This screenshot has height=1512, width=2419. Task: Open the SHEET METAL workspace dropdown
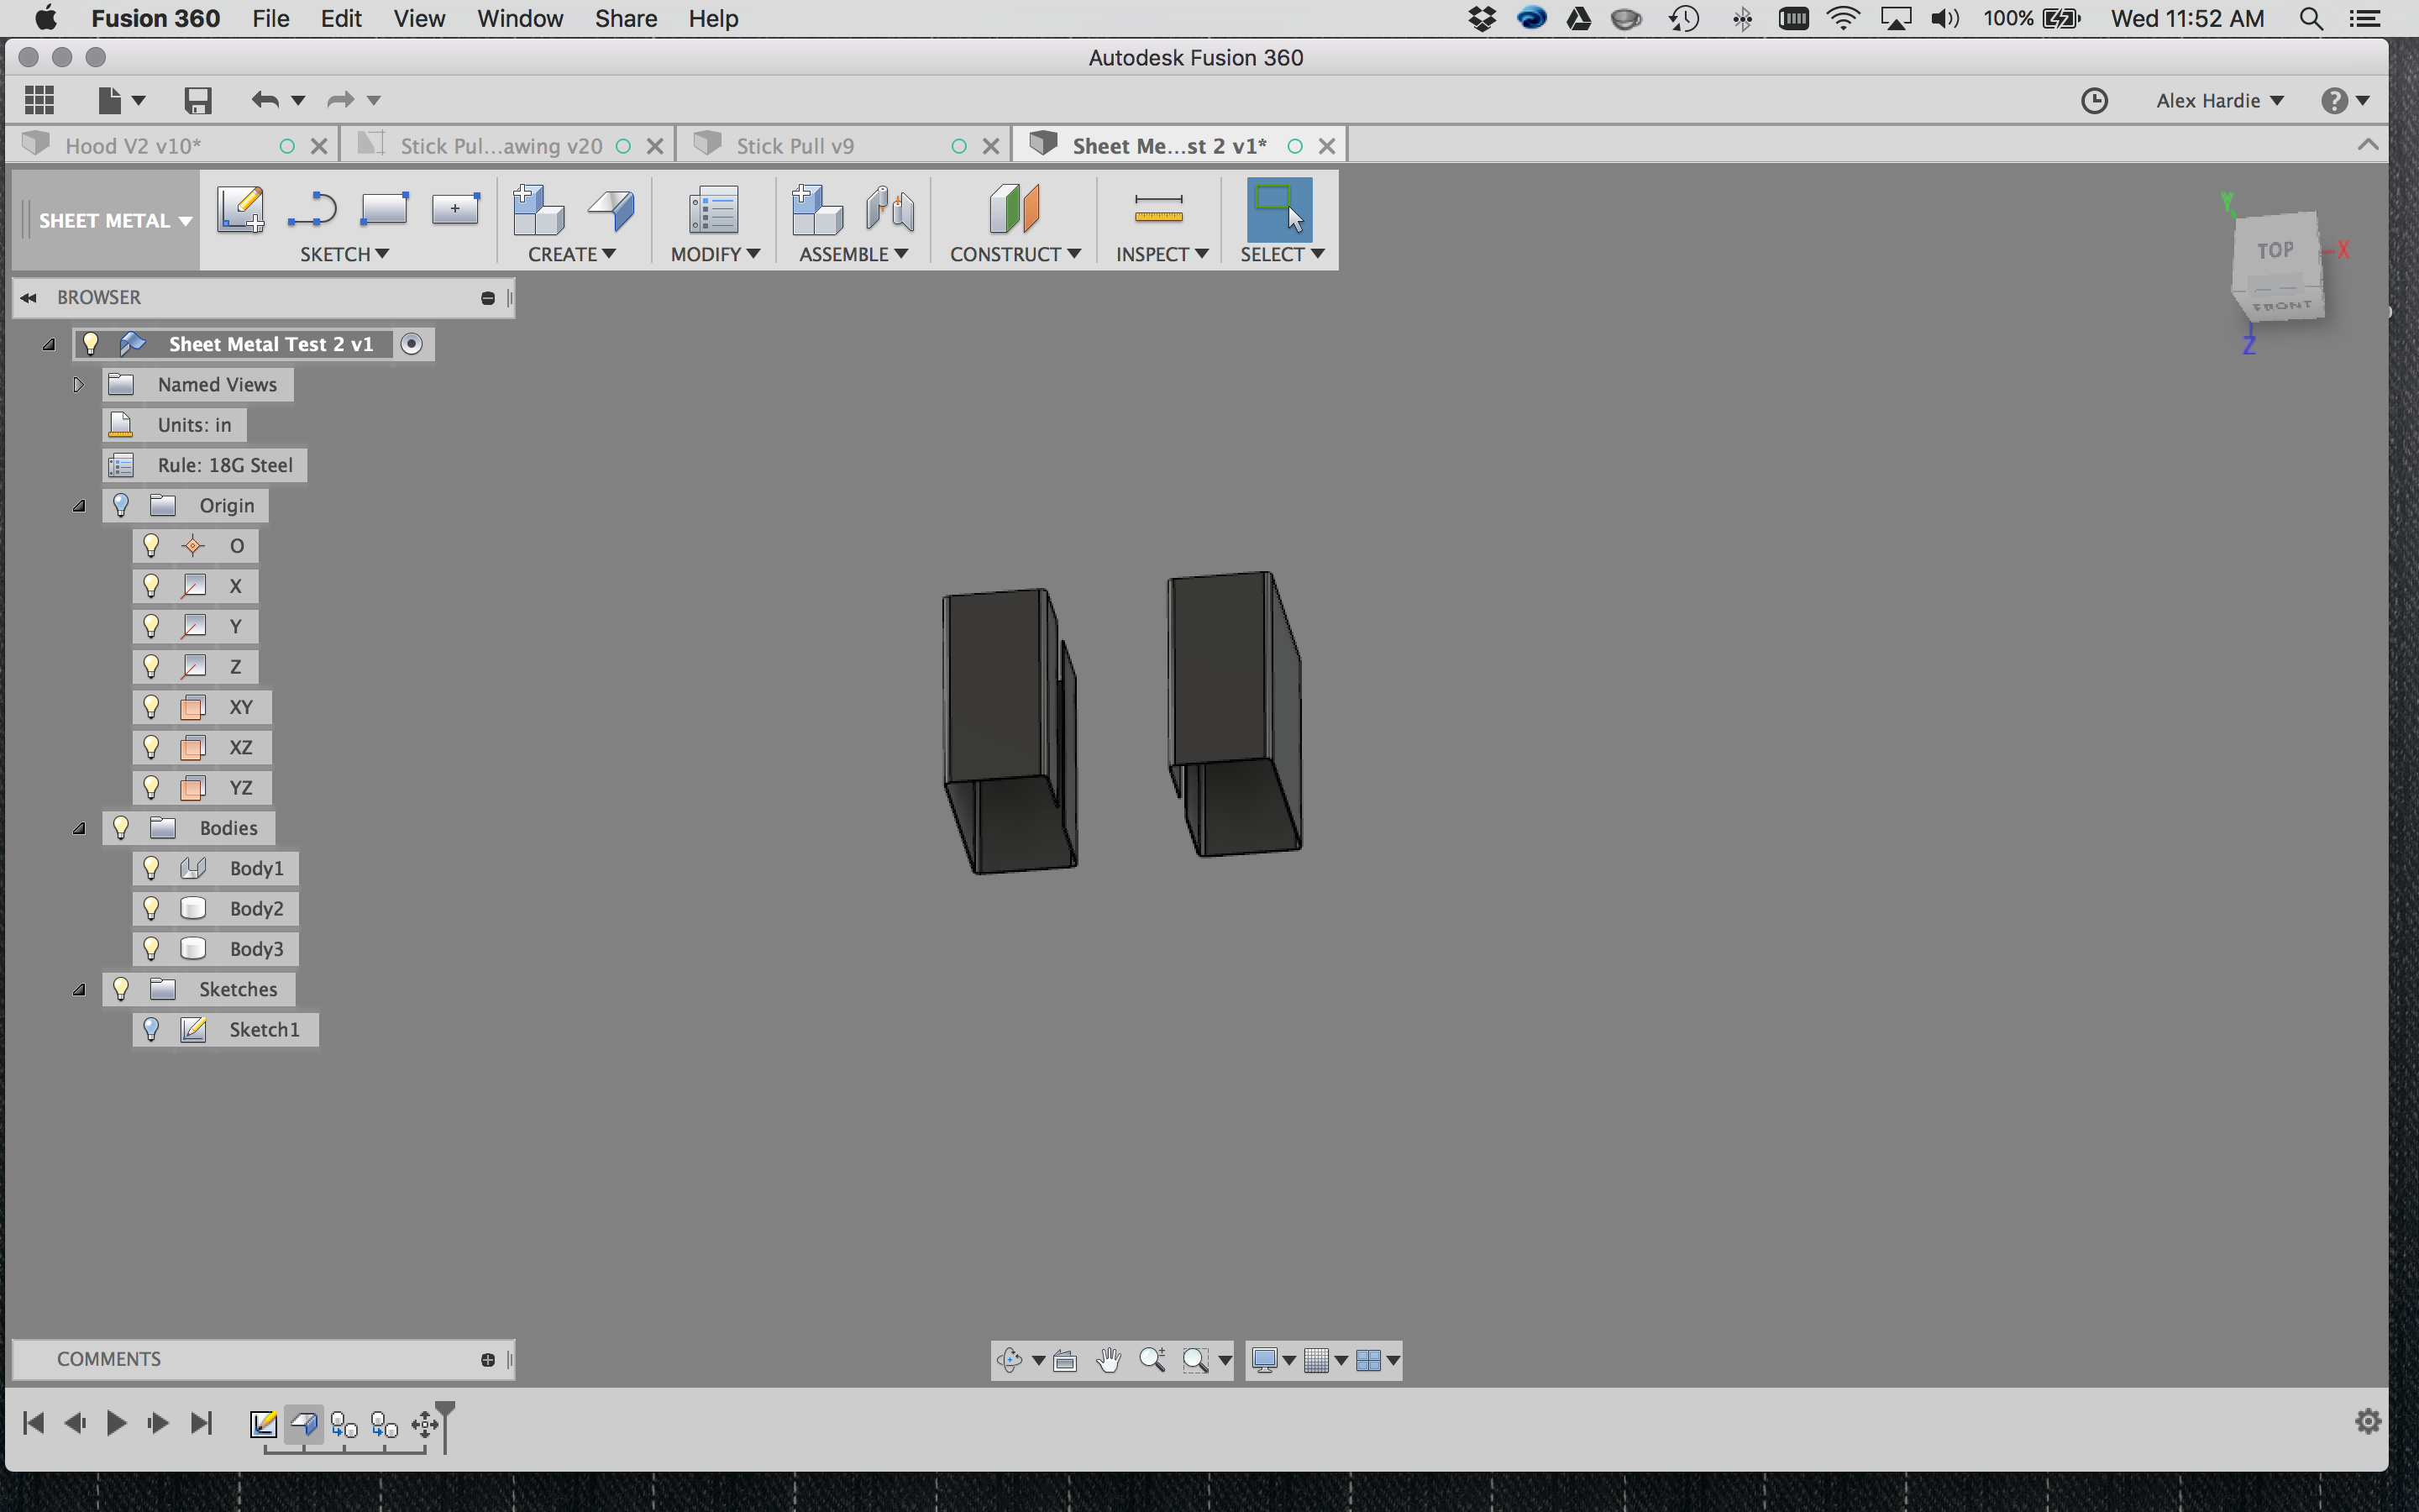click(114, 221)
